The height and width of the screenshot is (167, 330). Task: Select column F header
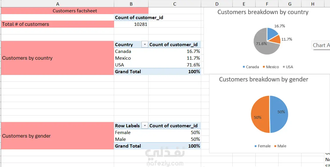[267, 4]
